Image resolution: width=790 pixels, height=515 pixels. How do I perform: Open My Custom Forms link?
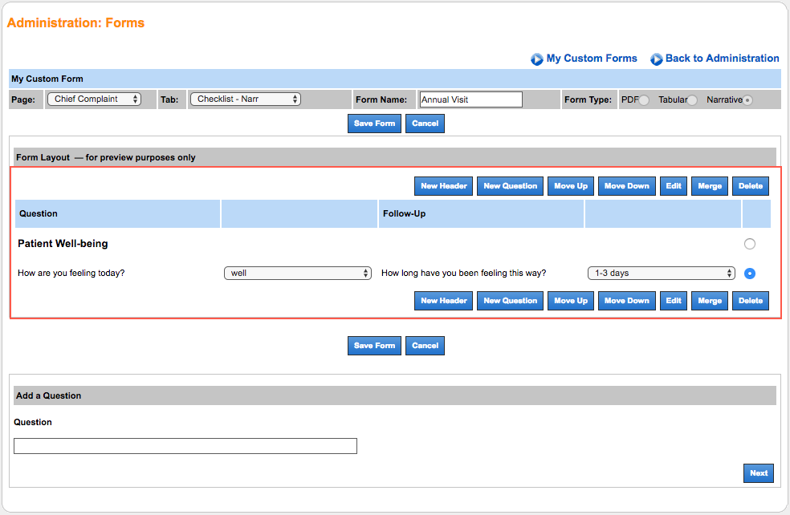(x=591, y=58)
